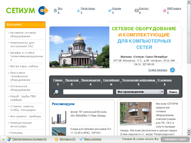
Task: Open catalog Разъемы
Action: click(x=17, y=133)
